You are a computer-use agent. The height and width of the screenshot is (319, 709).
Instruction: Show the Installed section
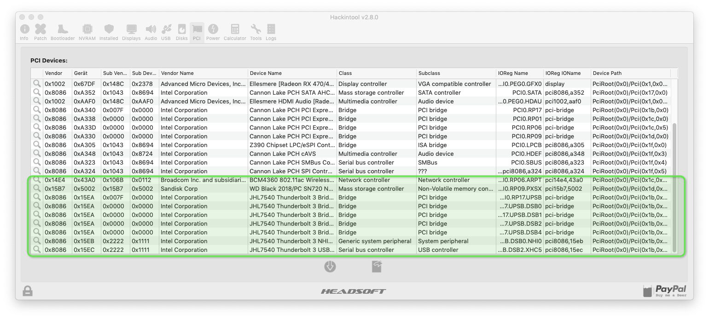[x=109, y=32]
